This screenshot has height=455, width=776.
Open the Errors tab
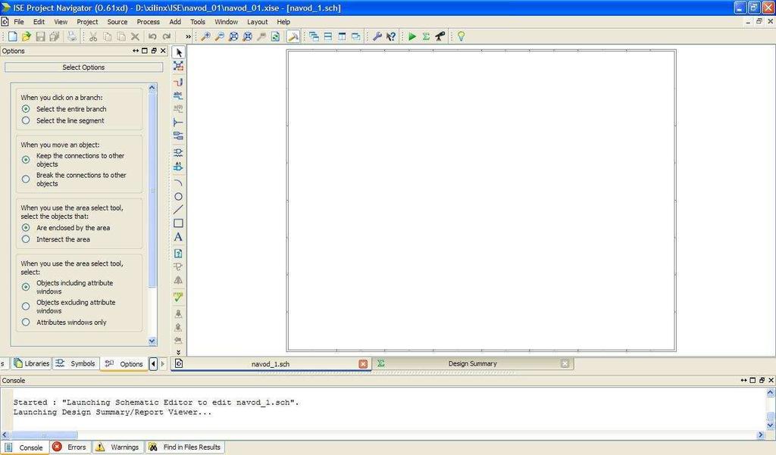tap(70, 447)
